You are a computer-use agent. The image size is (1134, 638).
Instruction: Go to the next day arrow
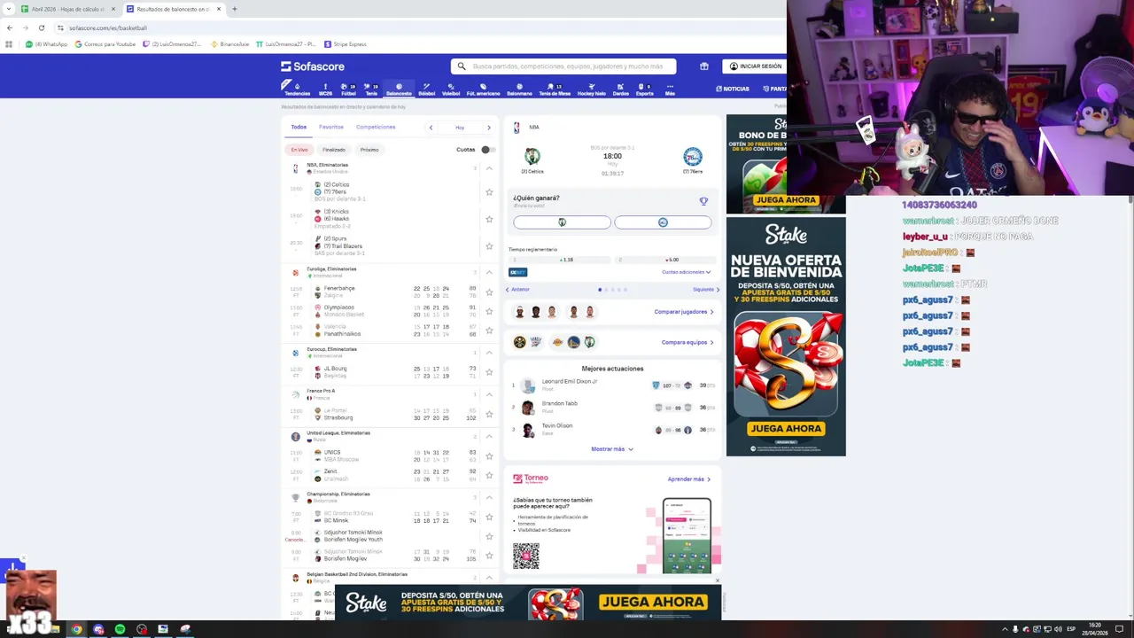point(488,128)
